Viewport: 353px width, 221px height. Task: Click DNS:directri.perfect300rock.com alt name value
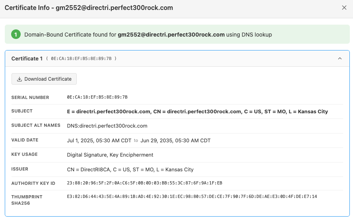107,126
